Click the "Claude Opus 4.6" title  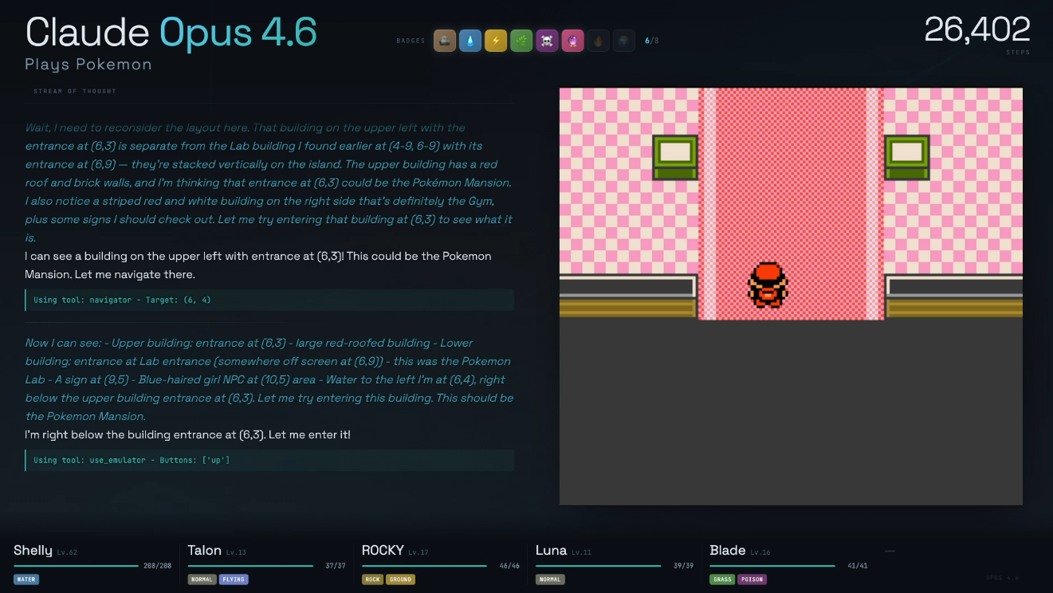click(171, 33)
